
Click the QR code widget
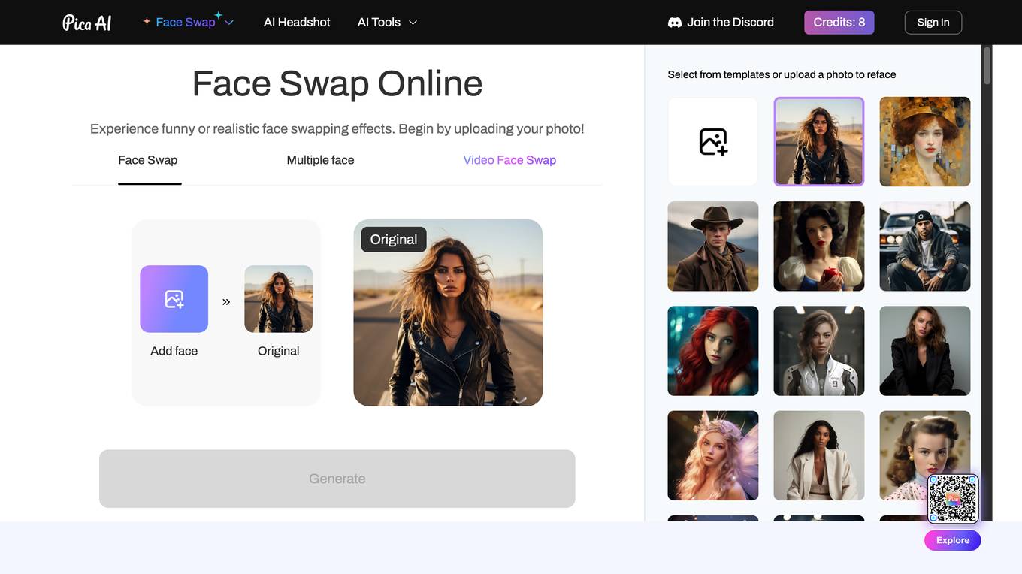953,499
